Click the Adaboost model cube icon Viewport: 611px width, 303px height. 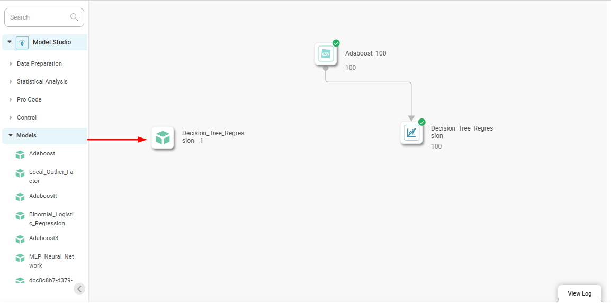(20, 154)
